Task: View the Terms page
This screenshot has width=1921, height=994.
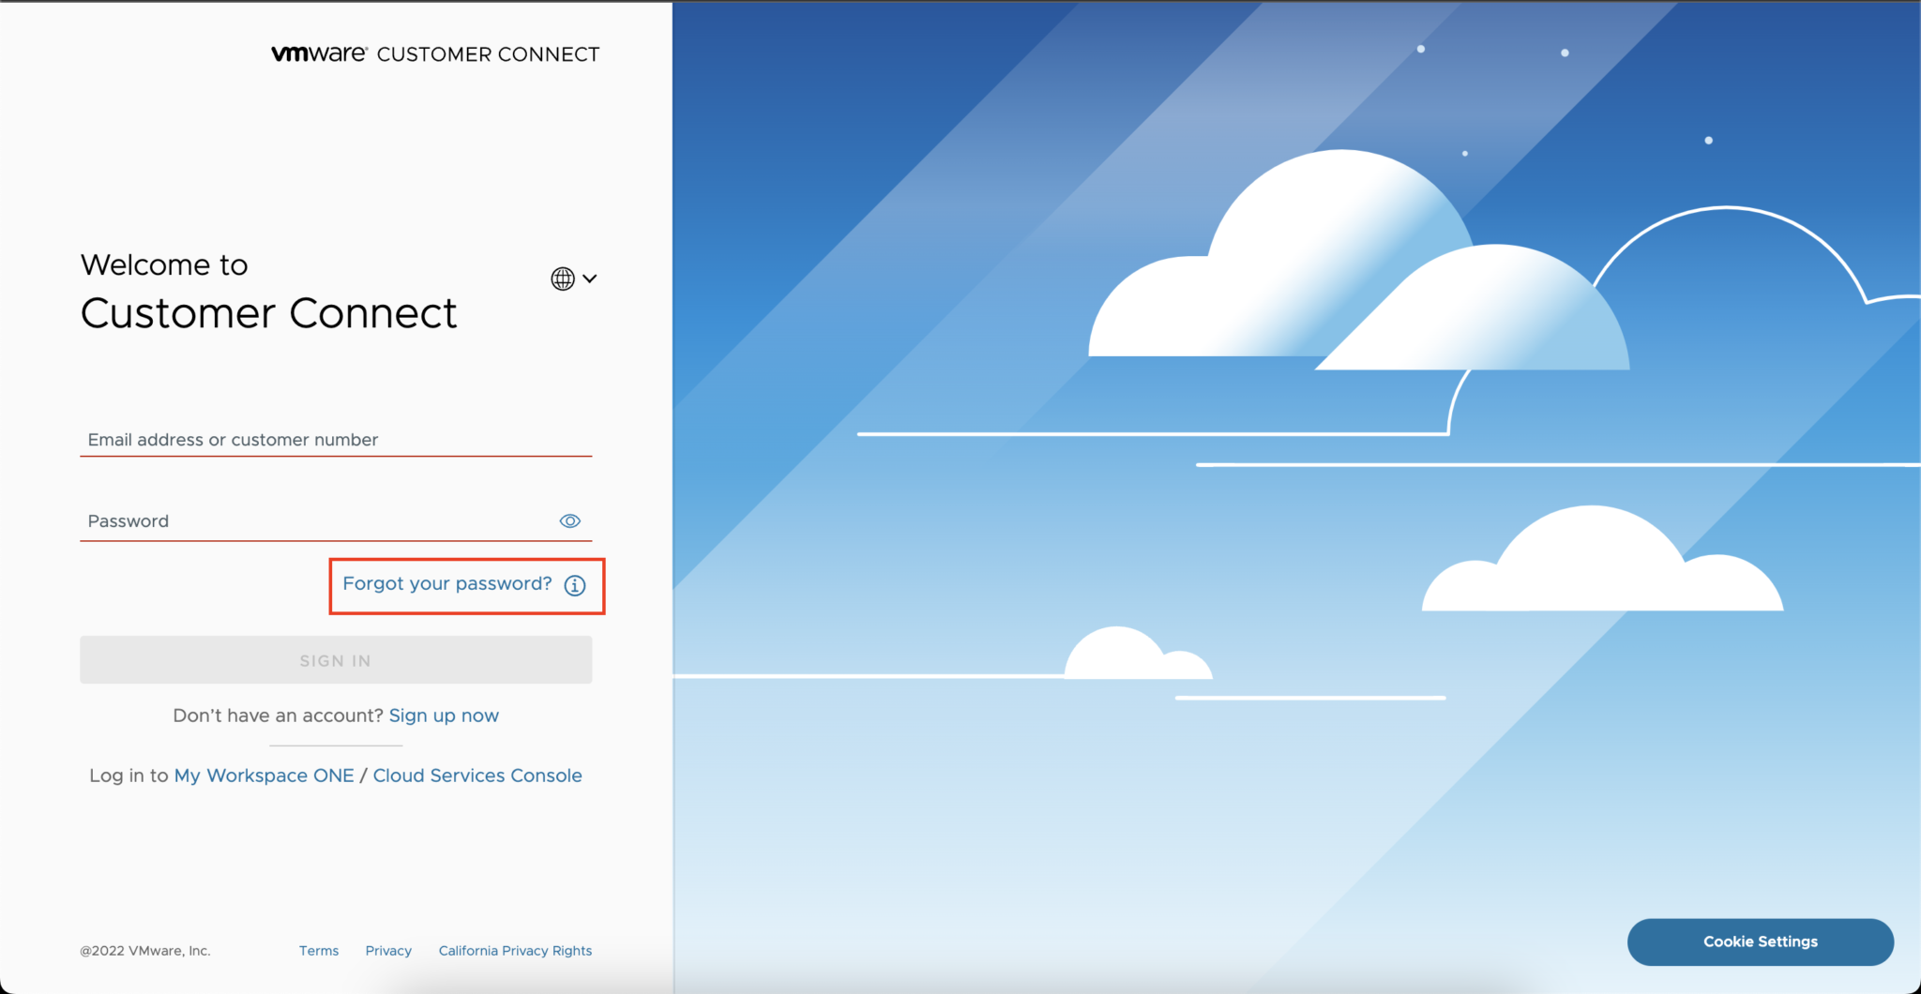Action: (319, 950)
